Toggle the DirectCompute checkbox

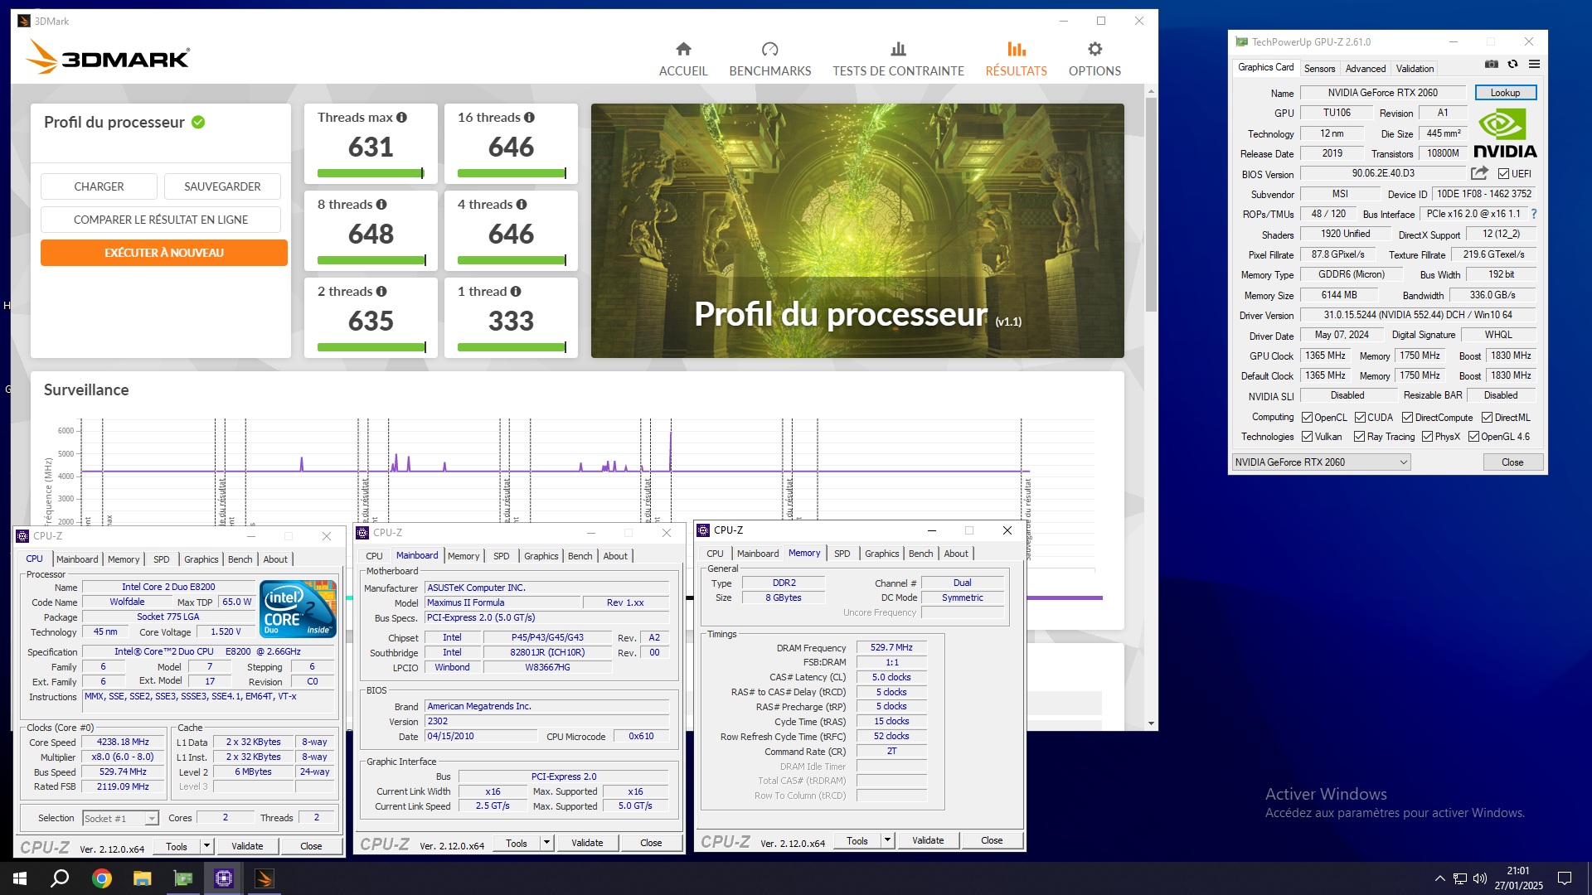pos(1407,418)
